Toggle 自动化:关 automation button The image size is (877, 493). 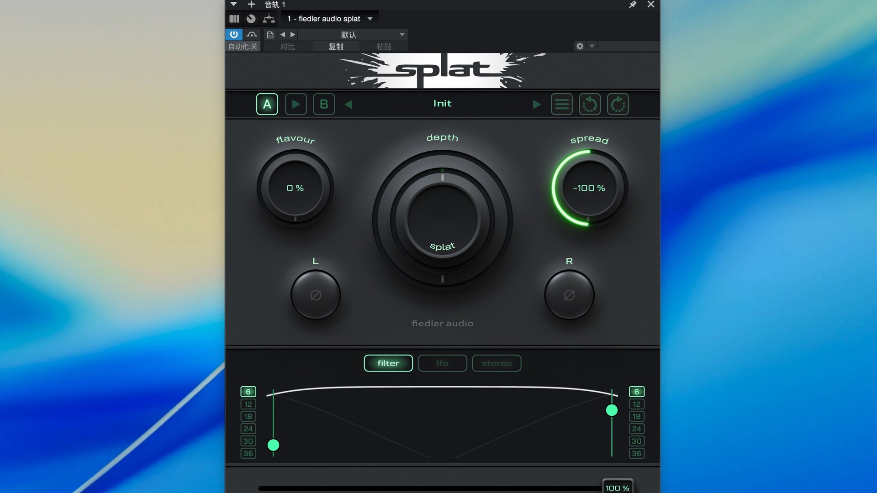[243, 47]
